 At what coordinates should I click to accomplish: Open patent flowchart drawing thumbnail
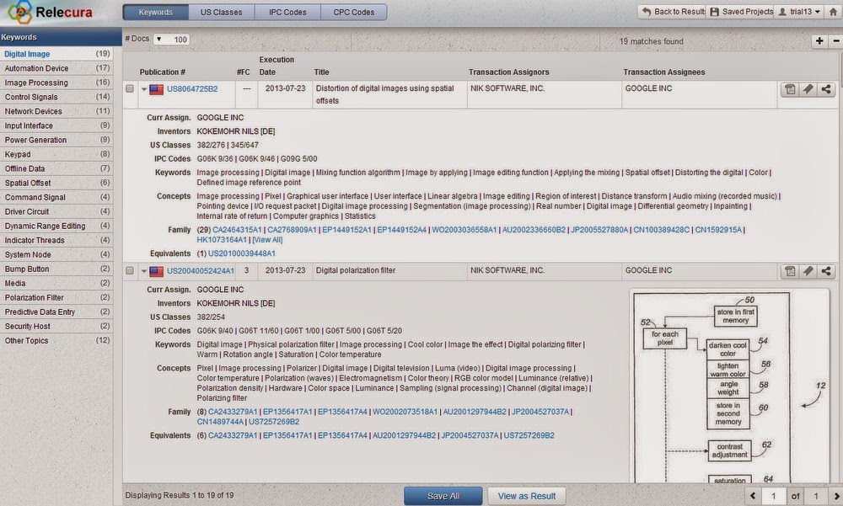(729, 385)
